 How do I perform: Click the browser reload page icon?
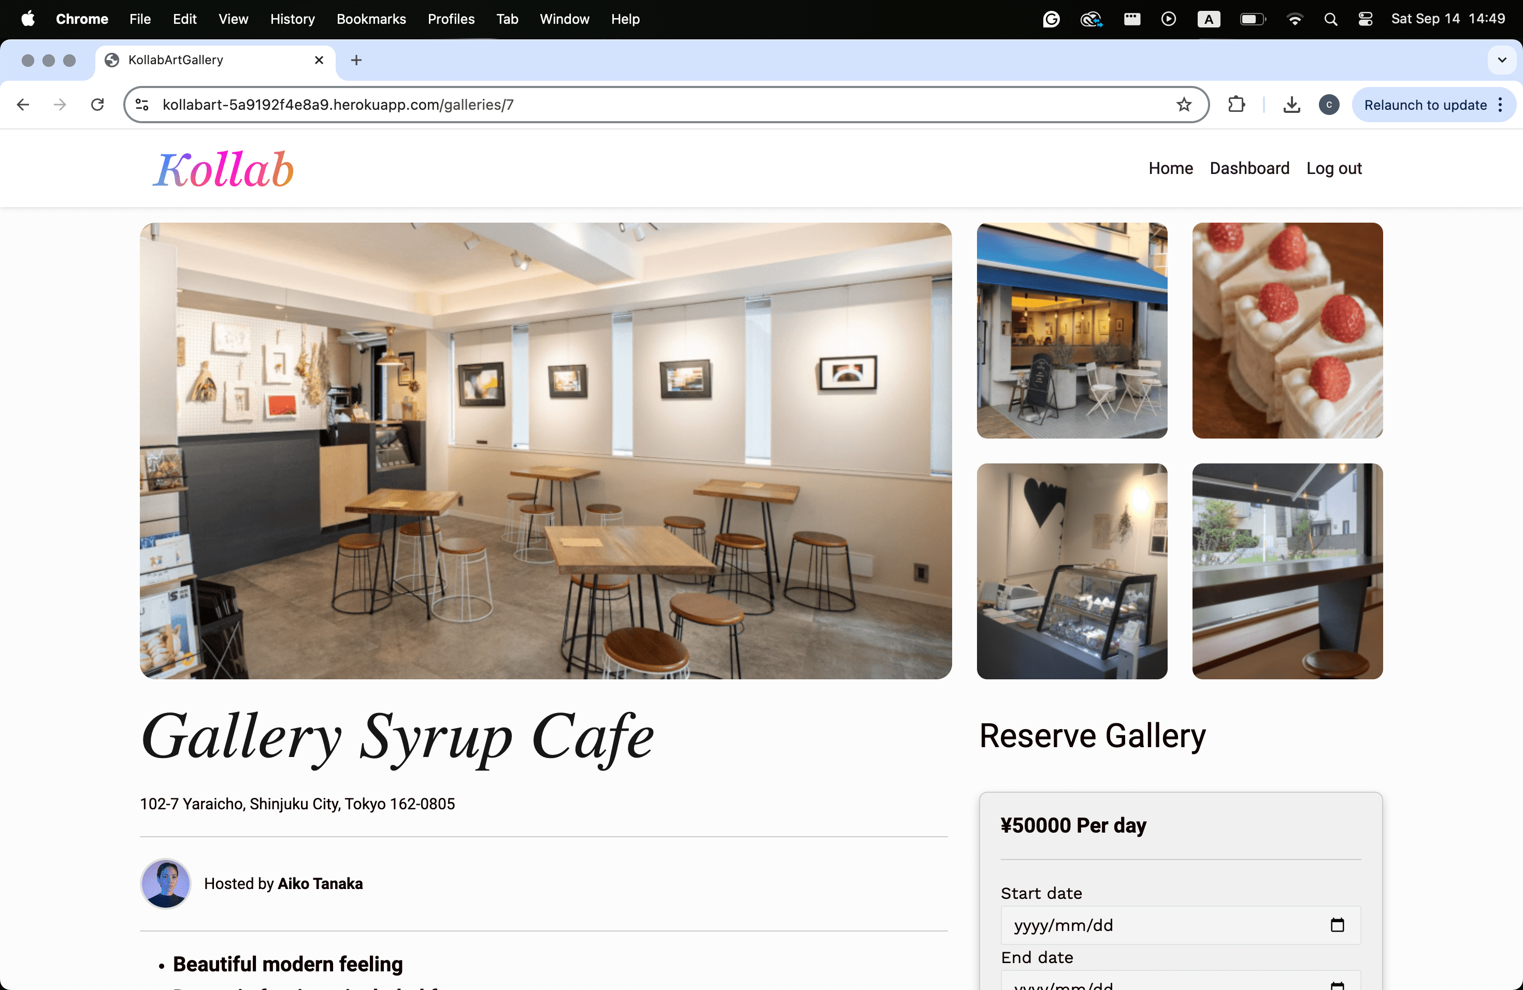point(97,104)
